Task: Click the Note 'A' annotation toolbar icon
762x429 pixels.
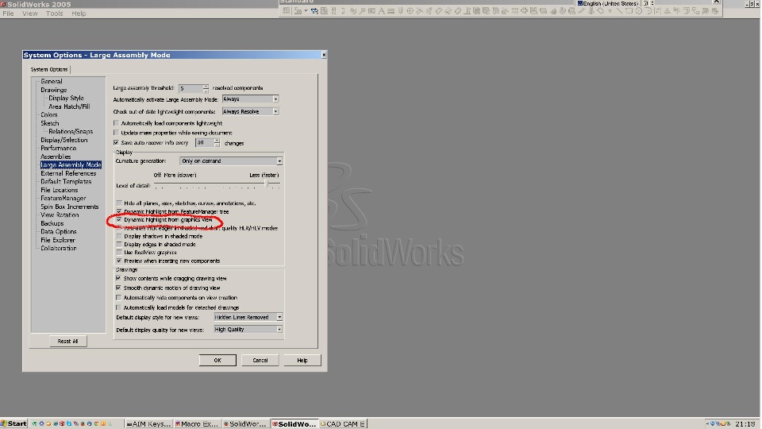Action: point(382,10)
